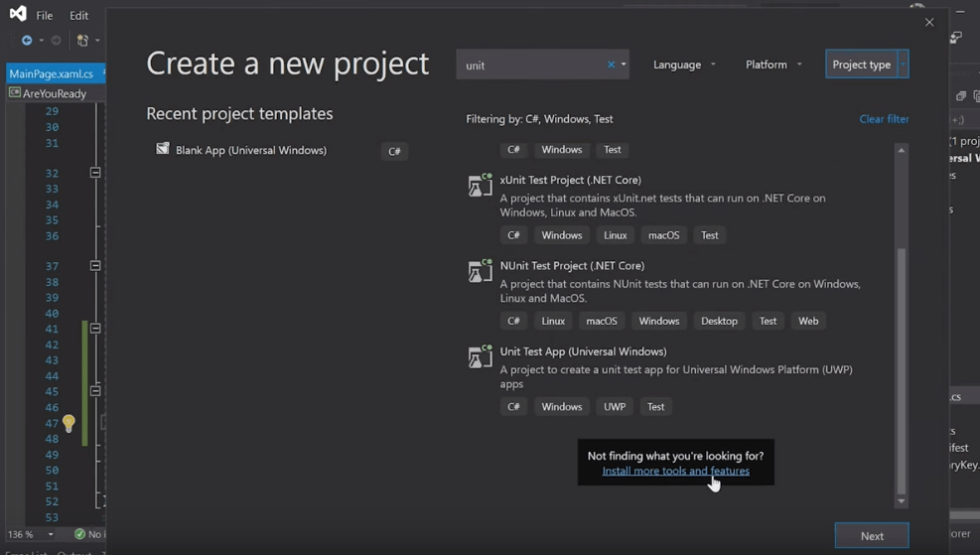Image resolution: width=980 pixels, height=555 pixels.
Task: Open the Project type filter dropdown
Action: point(867,65)
